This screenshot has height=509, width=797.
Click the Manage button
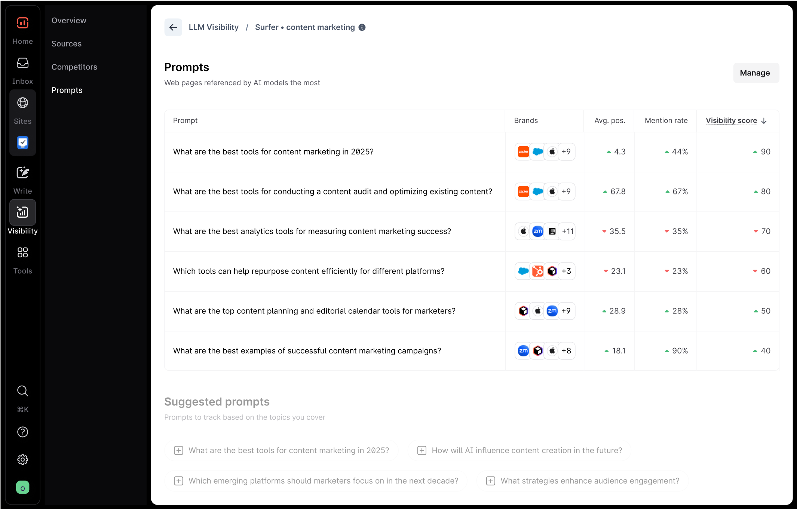coord(756,73)
